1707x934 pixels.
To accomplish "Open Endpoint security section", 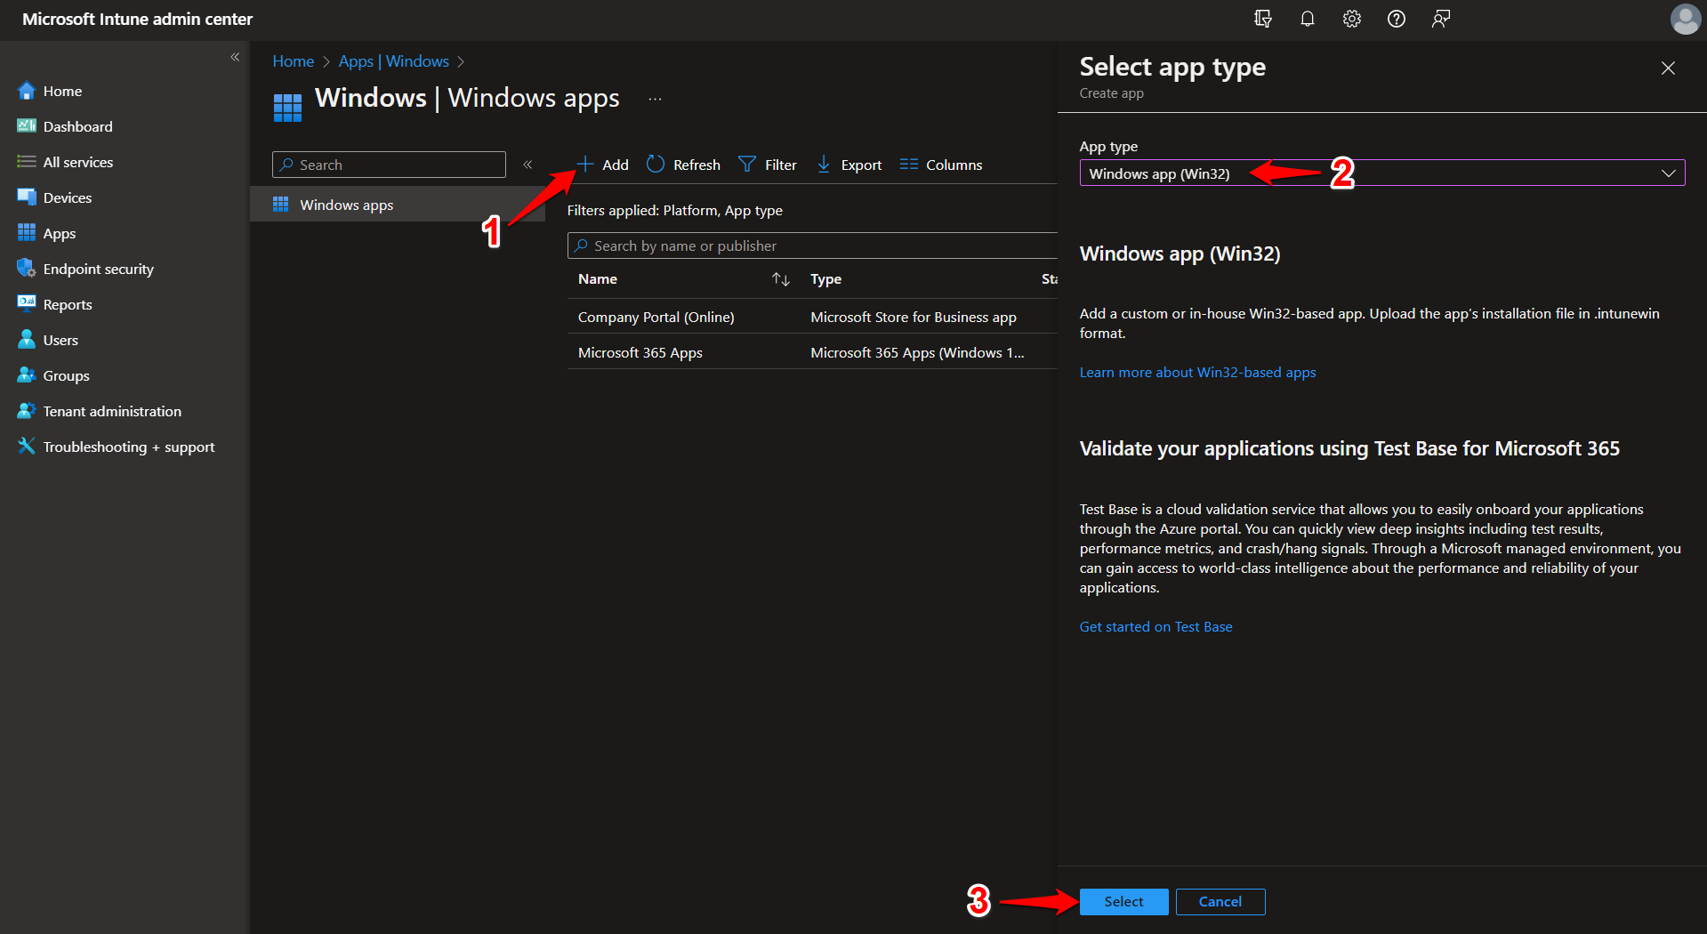I will click(x=97, y=268).
